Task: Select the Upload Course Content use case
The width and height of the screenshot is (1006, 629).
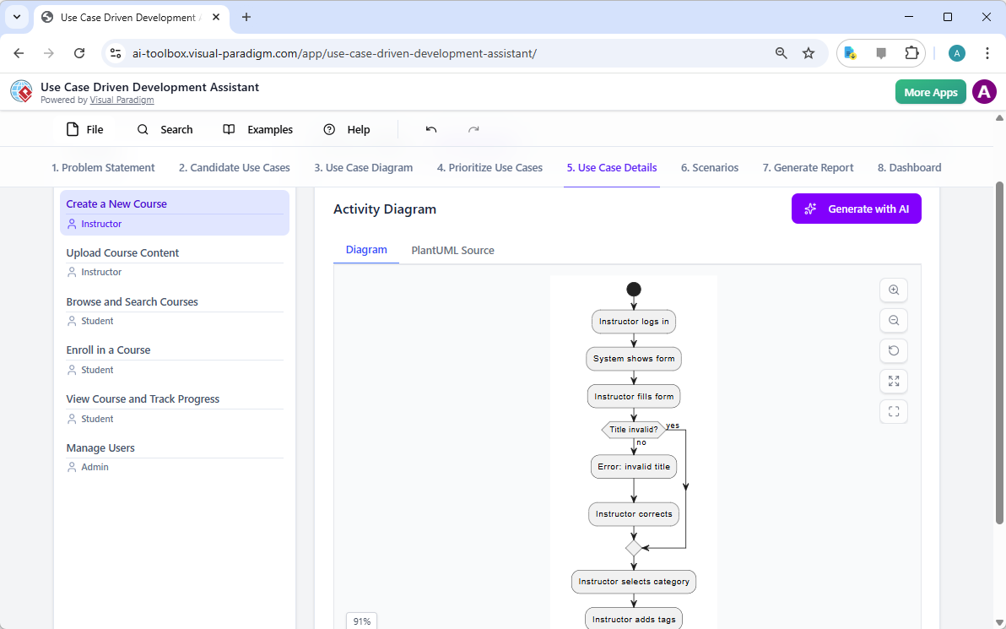Action: 122,252
